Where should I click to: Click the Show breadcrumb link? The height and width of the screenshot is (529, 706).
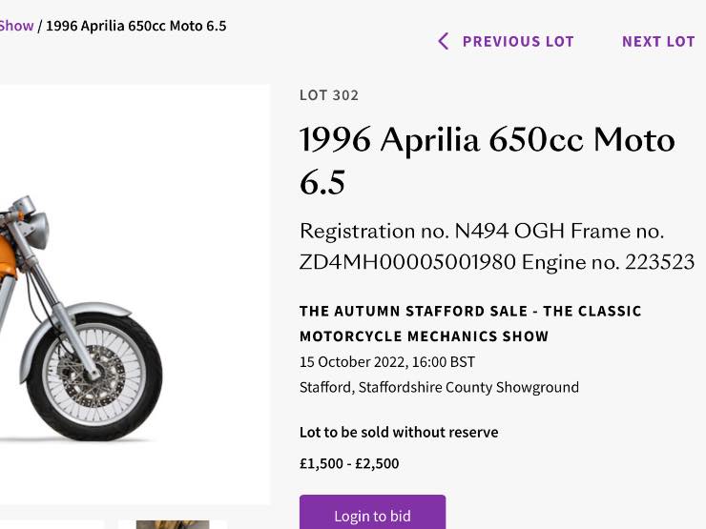click(16, 26)
